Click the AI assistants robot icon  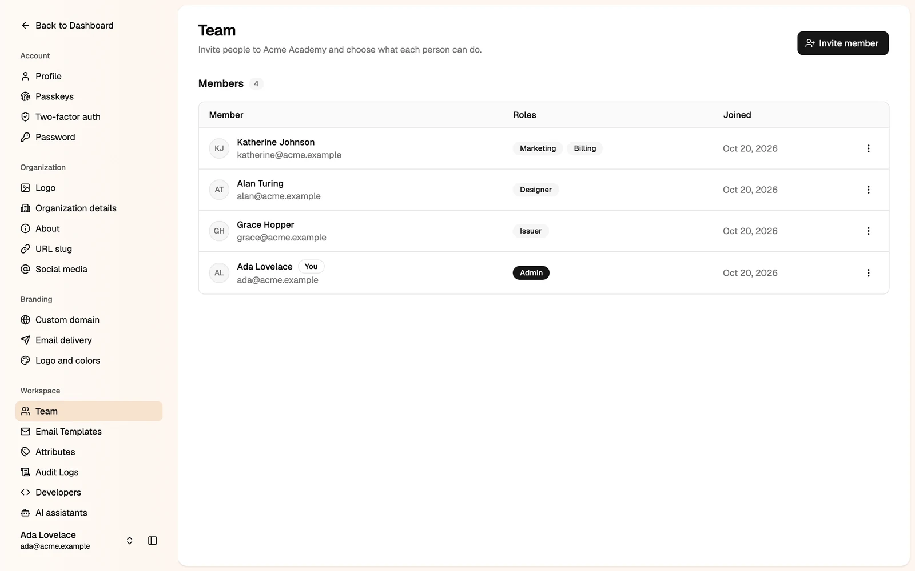click(x=25, y=513)
